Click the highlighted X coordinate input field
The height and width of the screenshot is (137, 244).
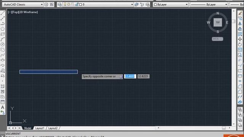coord(130,76)
